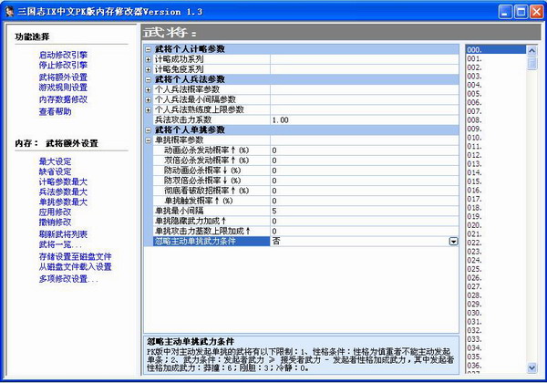The image size is (547, 383).
Task: Collapse 单挑概率参数 group
Action: 148,140
